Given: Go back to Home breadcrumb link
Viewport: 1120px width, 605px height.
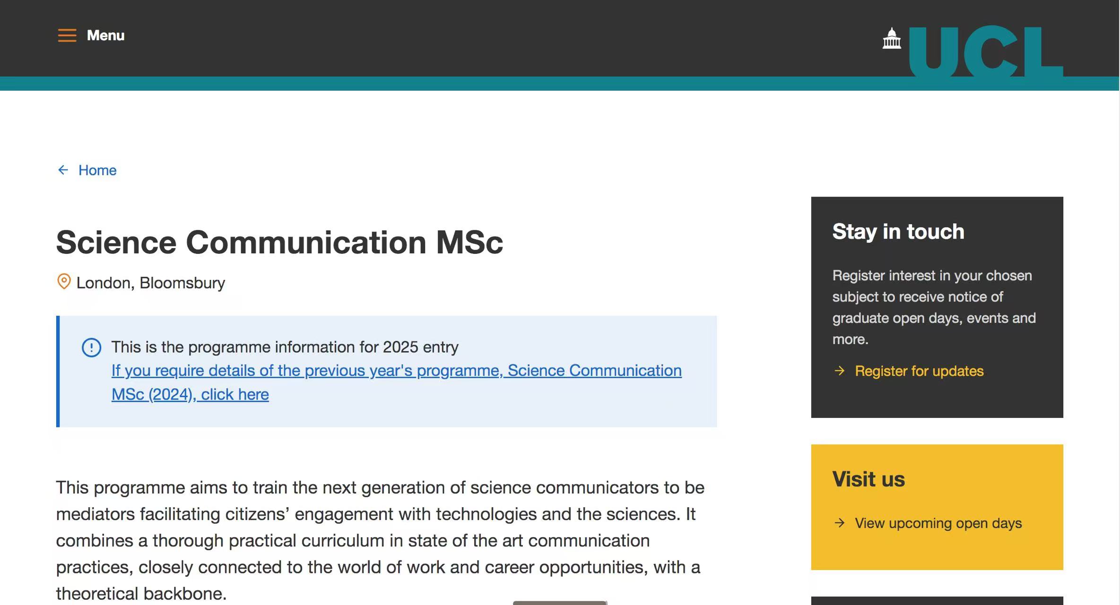Looking at the screenshot, I should pyautogui.click(x=97, y=170).
